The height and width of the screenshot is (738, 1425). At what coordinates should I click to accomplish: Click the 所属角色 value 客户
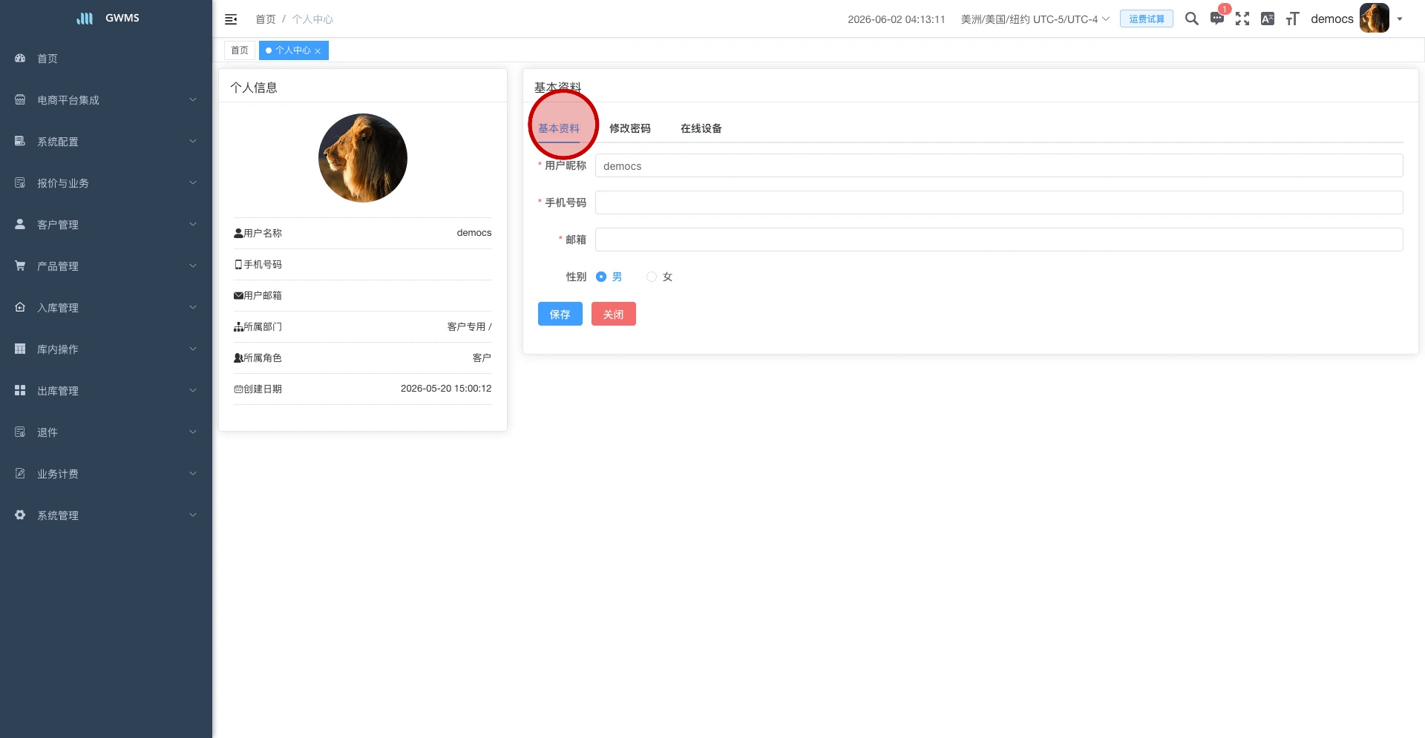[x=482, y=358]
